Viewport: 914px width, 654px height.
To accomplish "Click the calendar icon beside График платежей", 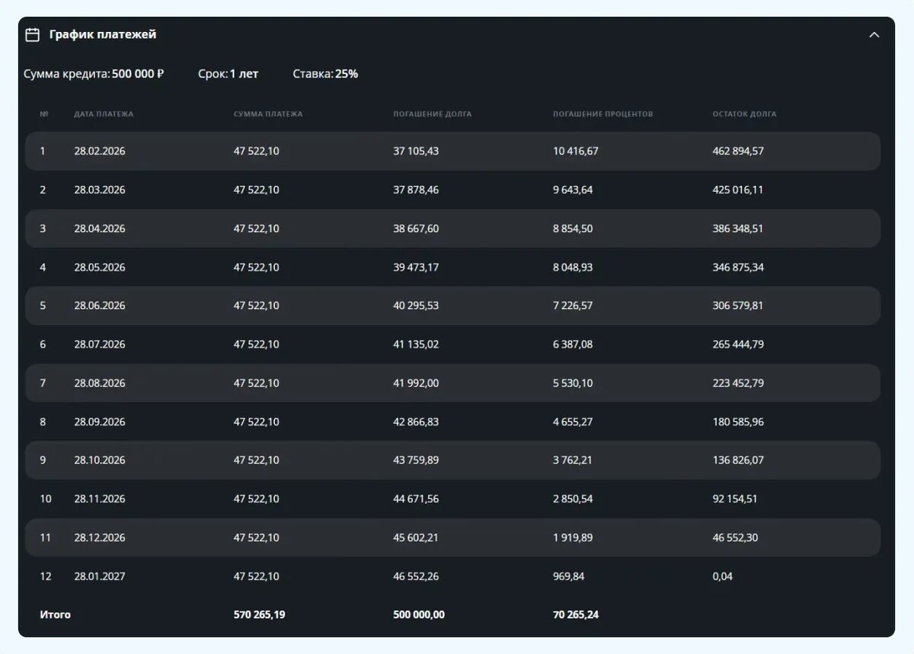I will (x=32, y=35).
